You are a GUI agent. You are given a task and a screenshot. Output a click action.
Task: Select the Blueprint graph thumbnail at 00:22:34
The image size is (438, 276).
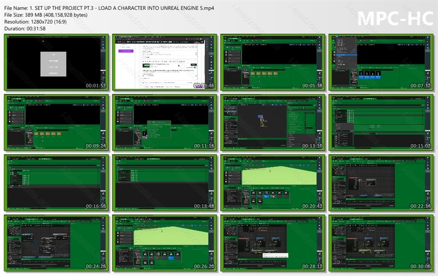(381, 182)
